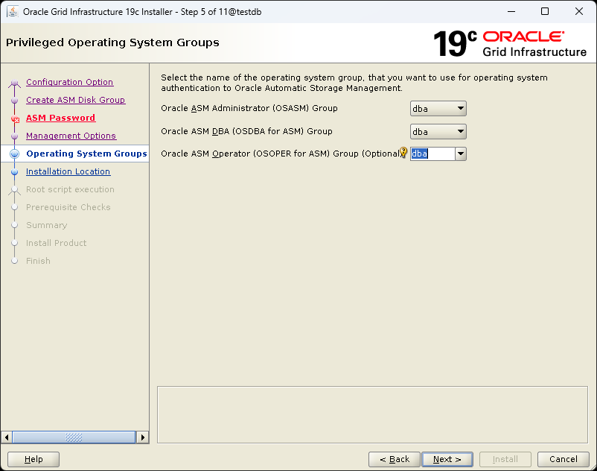Click the Oracle ASM Administrator (OSASM) Group label

click(249, 108)
